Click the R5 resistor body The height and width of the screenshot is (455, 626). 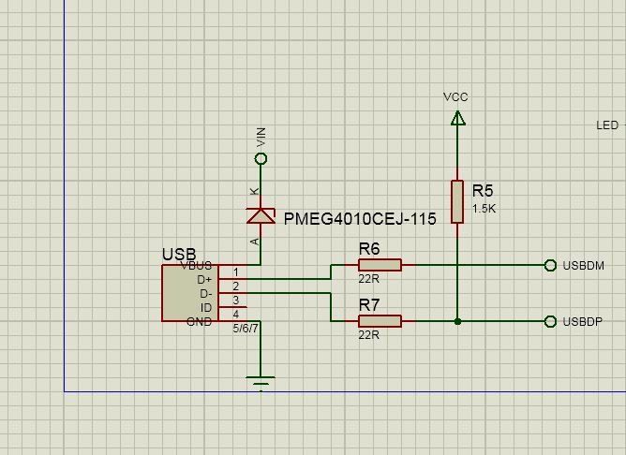(x=457, y=201)
